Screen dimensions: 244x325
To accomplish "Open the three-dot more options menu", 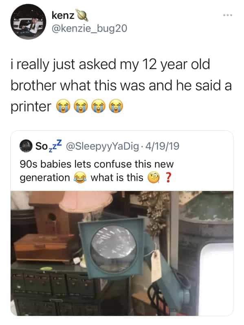I will [227, 15].
